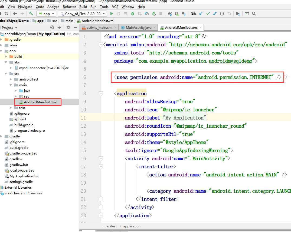This screenshot has width=291, height=232.
Task: Open the Refactor menu
Action: [x=69, y=7]
